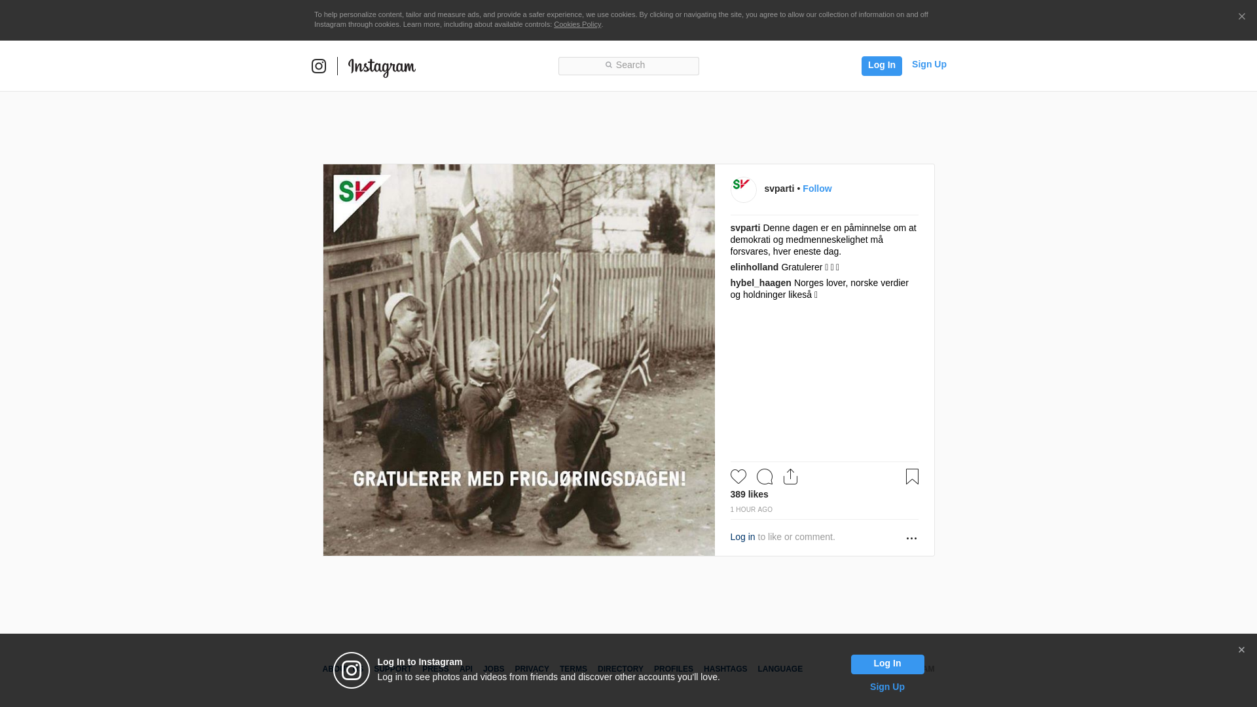Open the PROFILES footer link
The image size is (1257, 707).
tap(674, 669)
